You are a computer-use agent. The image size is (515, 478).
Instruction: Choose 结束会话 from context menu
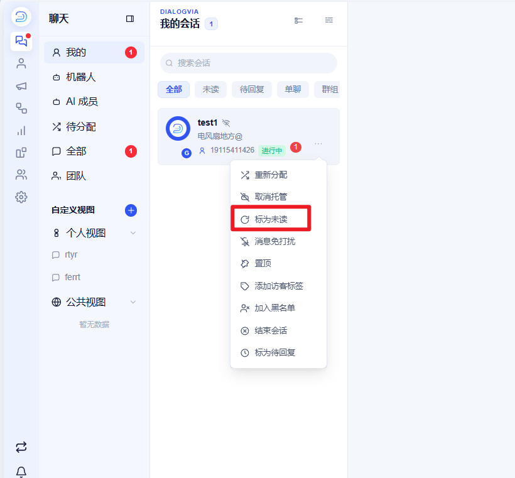(278, 330)
